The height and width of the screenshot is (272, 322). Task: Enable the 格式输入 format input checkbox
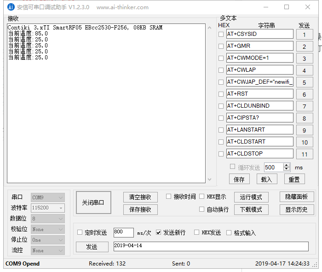coord(229,232)
